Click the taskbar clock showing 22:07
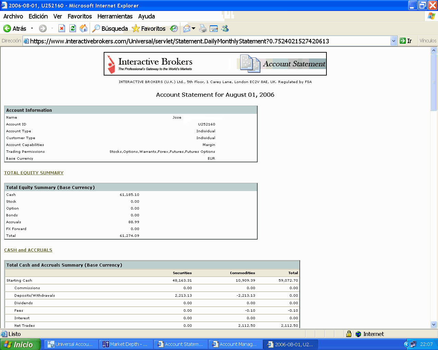Image resolution: width=438 pixels, height=350 pixels. (426, 344)
